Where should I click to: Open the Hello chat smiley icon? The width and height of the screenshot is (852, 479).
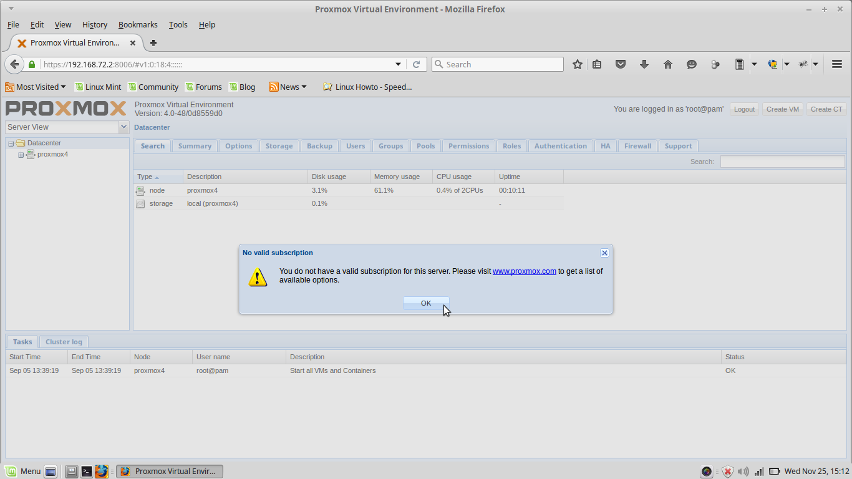[x=692, y=64]
